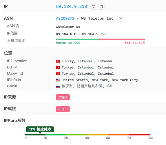This screenshot has width=166, height=145.
Task: Click the IP属性 heading
Action: pos(10,109)
